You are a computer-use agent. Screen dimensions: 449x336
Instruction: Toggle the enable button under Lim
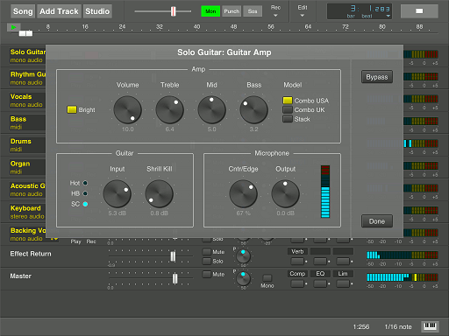point(343,283)
